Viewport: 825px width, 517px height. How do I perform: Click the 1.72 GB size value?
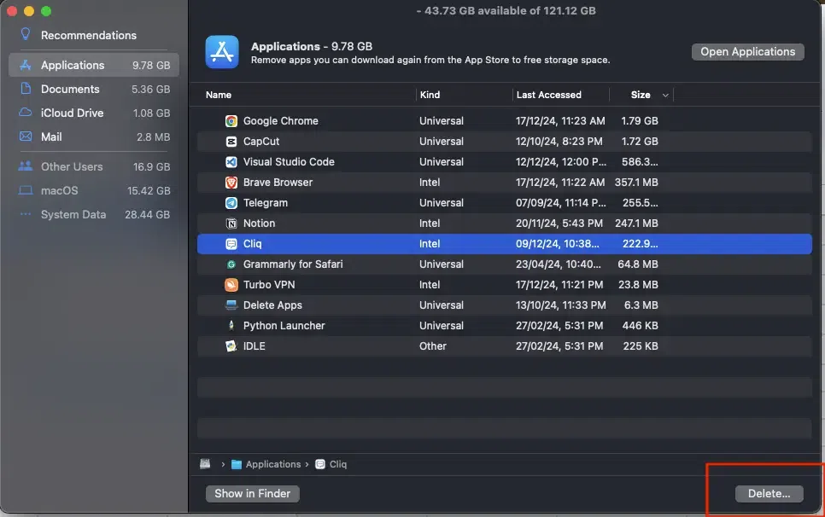coord(640,142)
